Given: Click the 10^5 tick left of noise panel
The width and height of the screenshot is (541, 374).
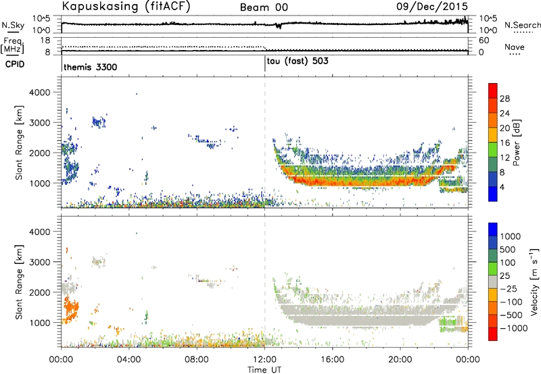Looking at the screenshot, I should 41,18.
